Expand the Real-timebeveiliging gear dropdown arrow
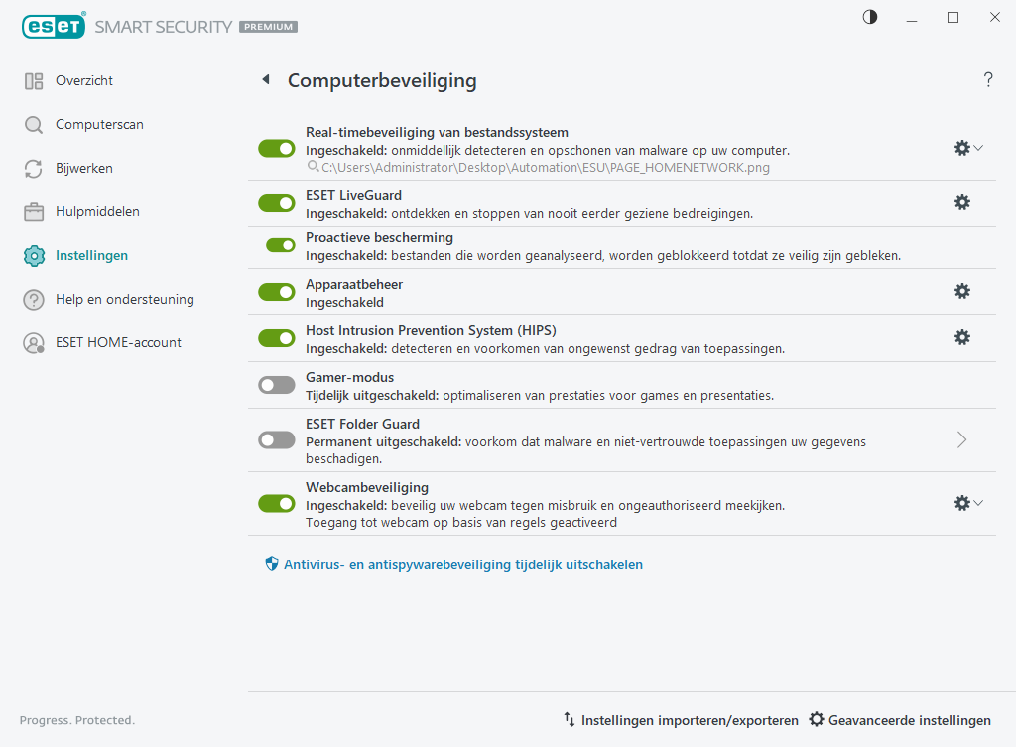Image resolution: width=1016 pixels, height=747 pixels. click(x=977, y=148)
